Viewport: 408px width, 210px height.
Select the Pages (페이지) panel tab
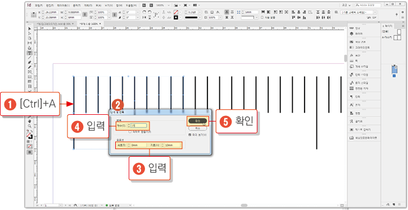[388, 26]
